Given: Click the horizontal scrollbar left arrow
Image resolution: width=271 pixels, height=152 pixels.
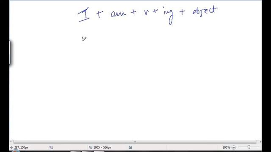Looking at the screenshot, I should point(11,142).
